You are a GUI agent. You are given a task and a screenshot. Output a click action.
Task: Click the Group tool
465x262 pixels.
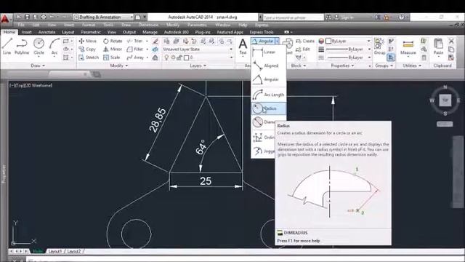click(x=379, y=47)
